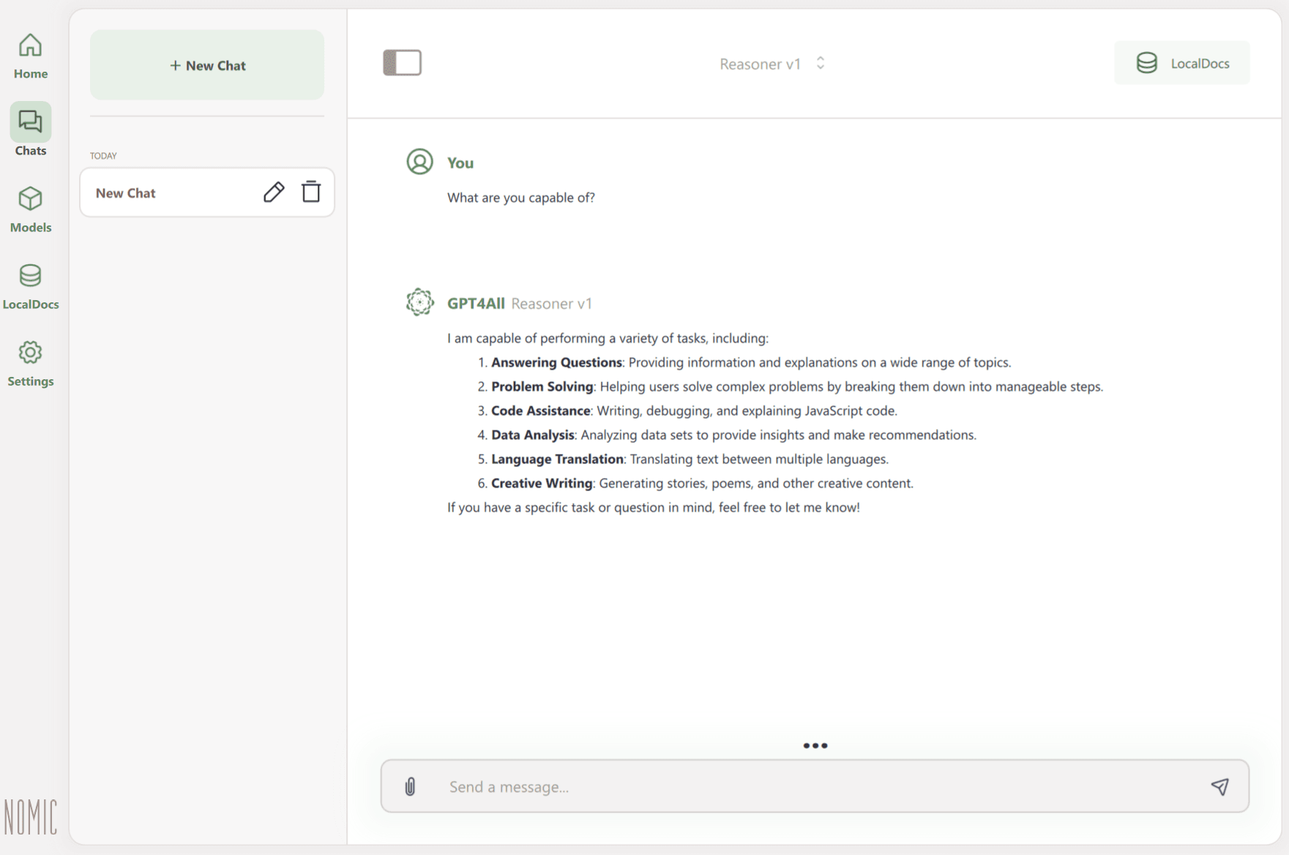
Task: Show suggested follow-up questions via the ellipsis
Action: click(x=815, y=745)
